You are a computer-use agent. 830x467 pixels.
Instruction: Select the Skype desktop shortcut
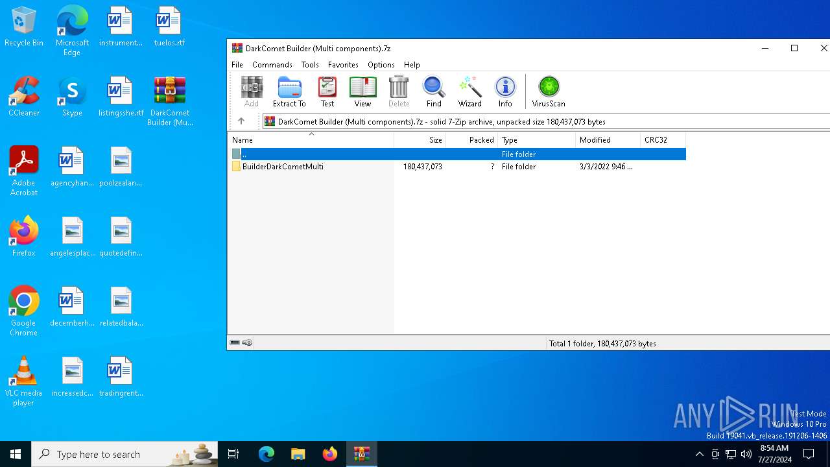[x=72, y=97]
